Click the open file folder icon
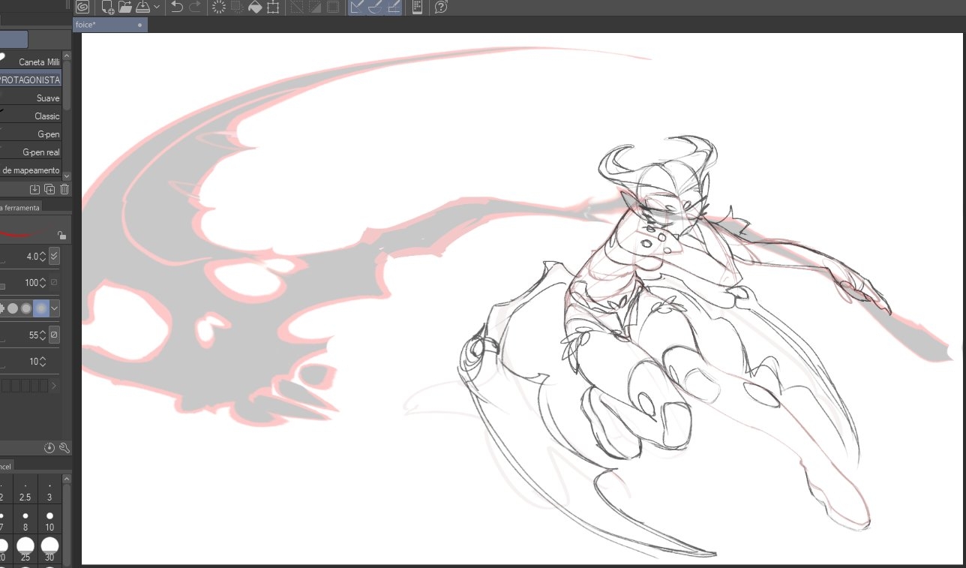The height and width of the screenshot is (568, 966). pyautogui.click(x=125, y=8)
